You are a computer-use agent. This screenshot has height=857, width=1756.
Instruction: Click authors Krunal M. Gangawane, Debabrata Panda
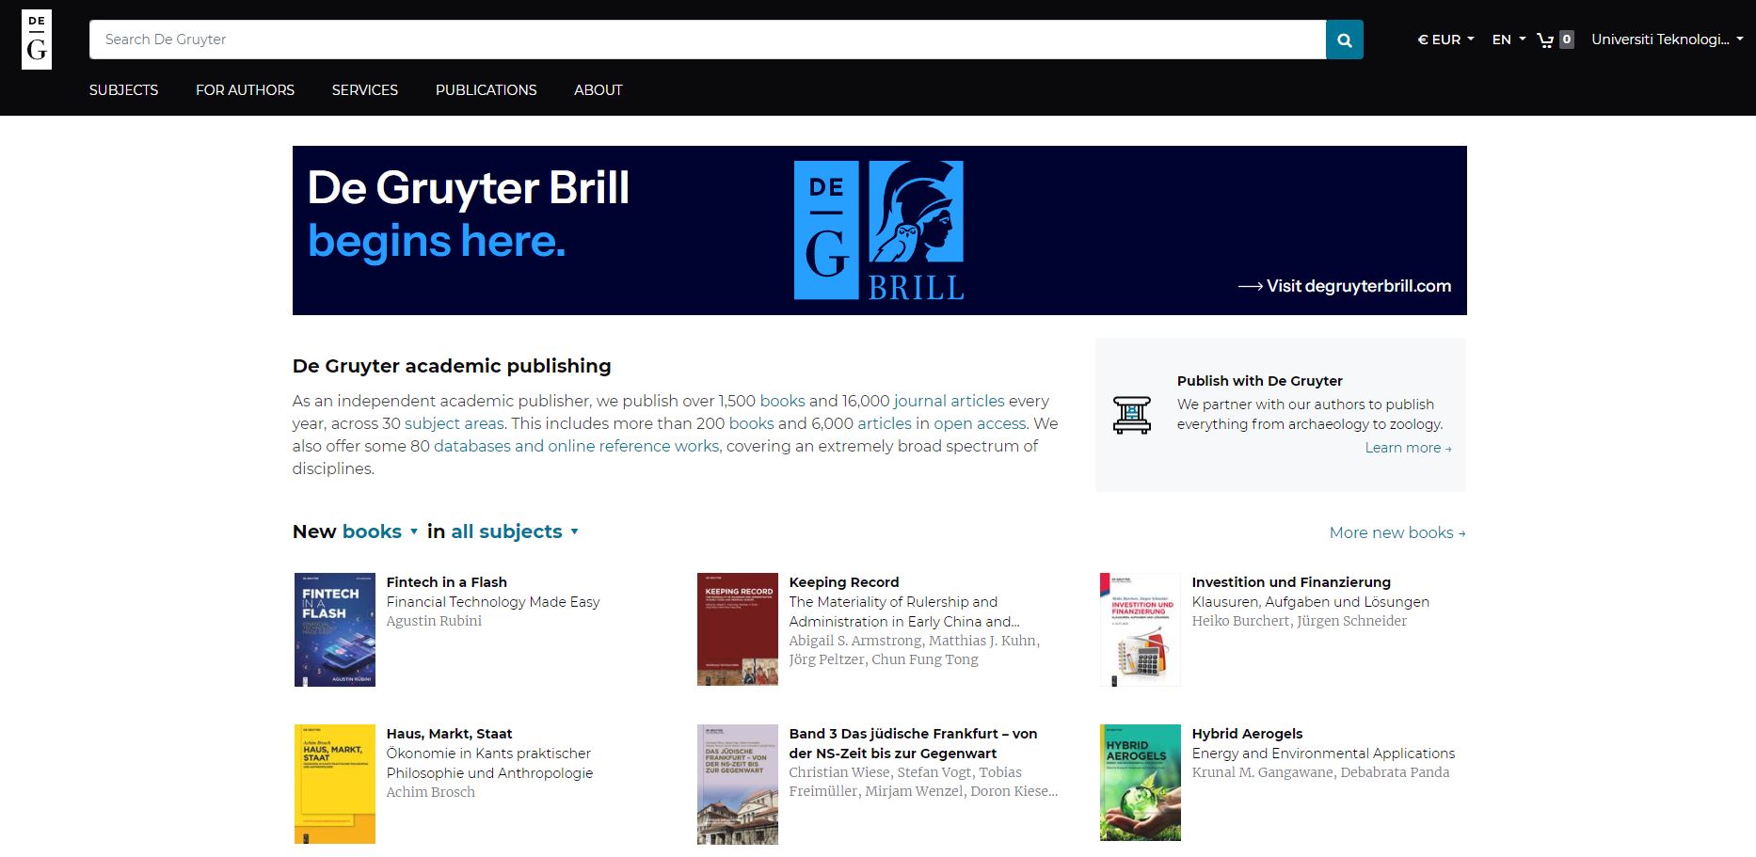click(1320, 772)
